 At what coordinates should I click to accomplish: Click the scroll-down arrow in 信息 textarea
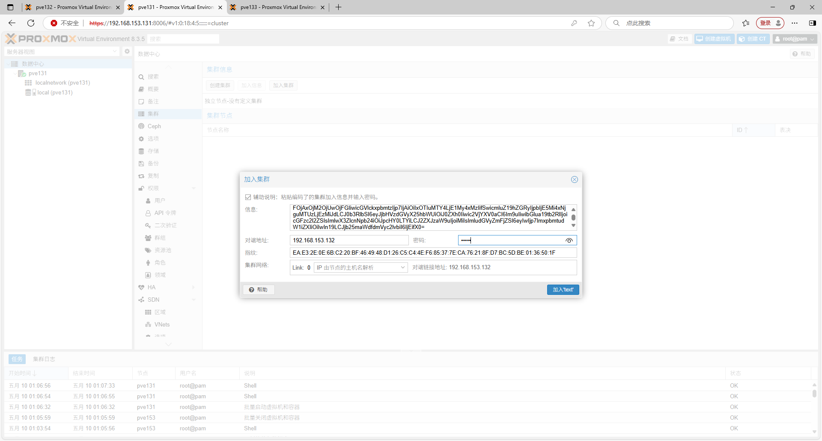[x=573, y=226]
